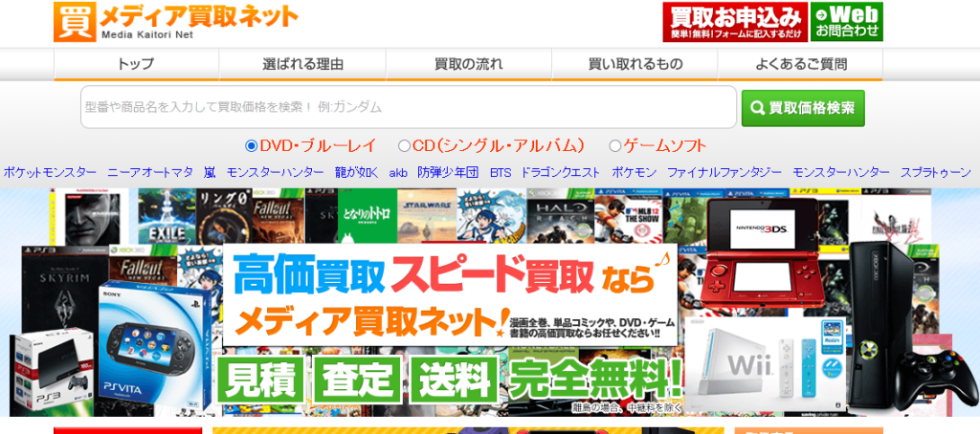Screen dimensions: 980x434
Task: Select the ゲームソフト radio option
Action: [614, 146]
